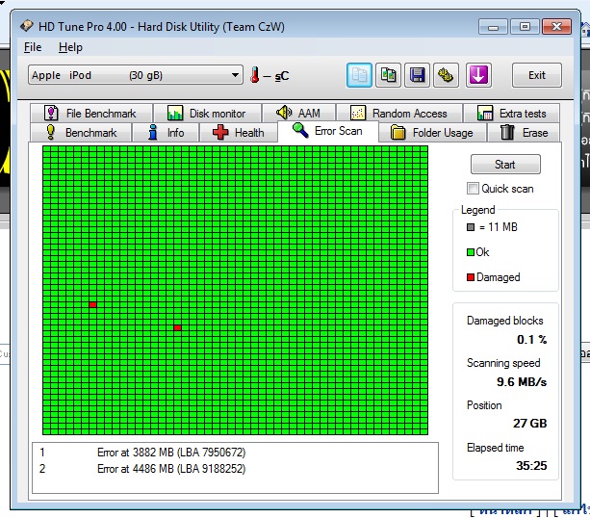Viewport: 590px width, 518px height.
Task: Open the options wrench icon
Action: pos(445,75)
